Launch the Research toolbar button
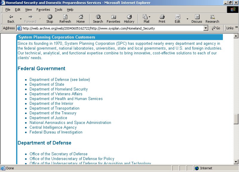The width and height of the screenshot is (239, 172). tap(212, 19)
